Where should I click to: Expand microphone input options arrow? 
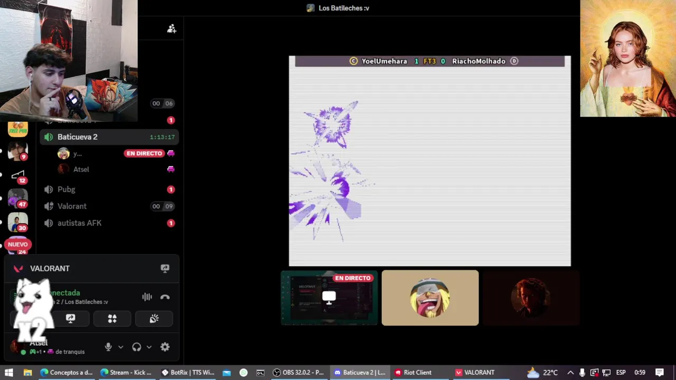(120, 347)
